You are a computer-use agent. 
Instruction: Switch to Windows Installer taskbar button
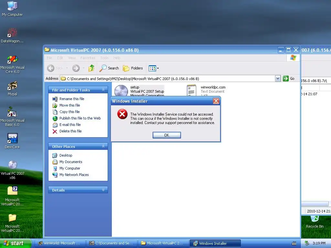(215, 243)
